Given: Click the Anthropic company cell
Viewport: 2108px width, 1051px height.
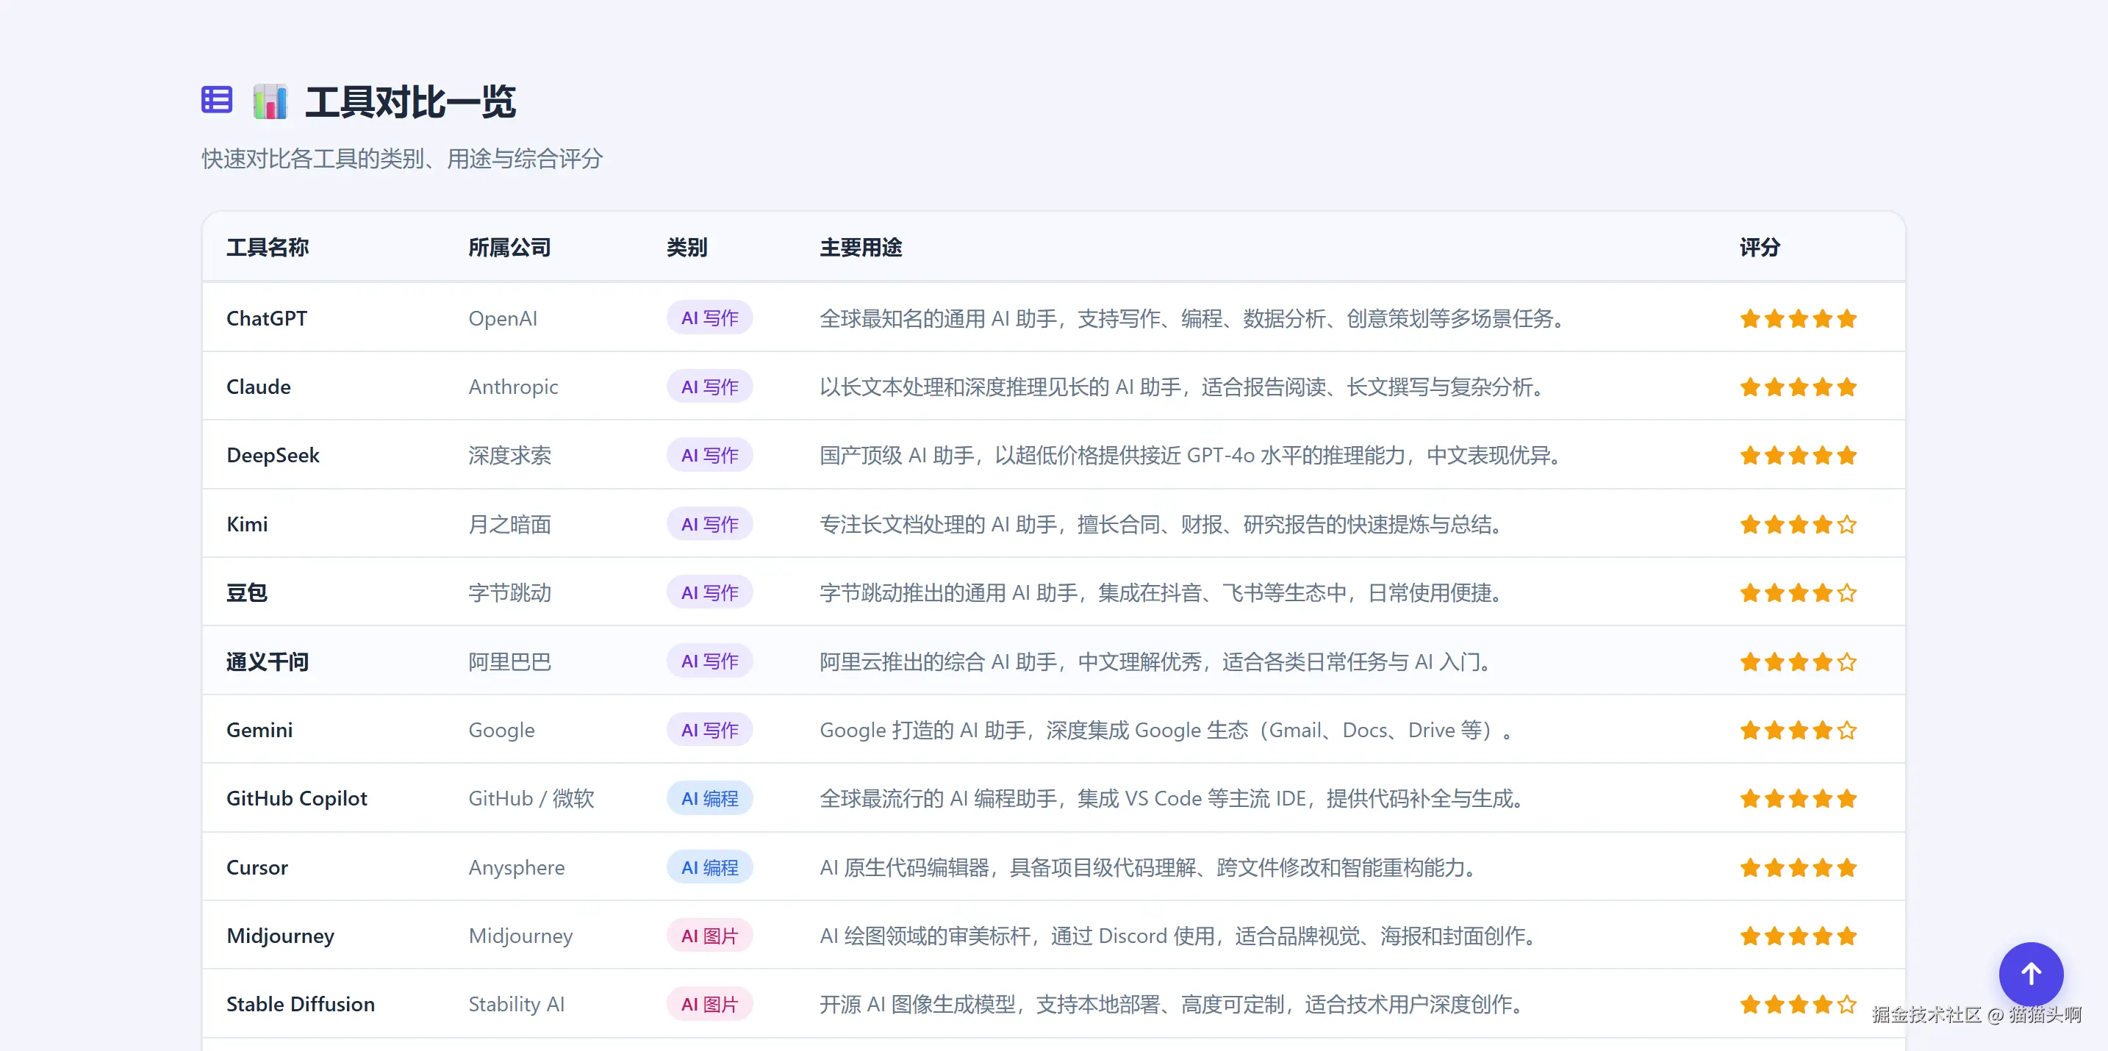Looking at the screenshot, I should (513, 387).
